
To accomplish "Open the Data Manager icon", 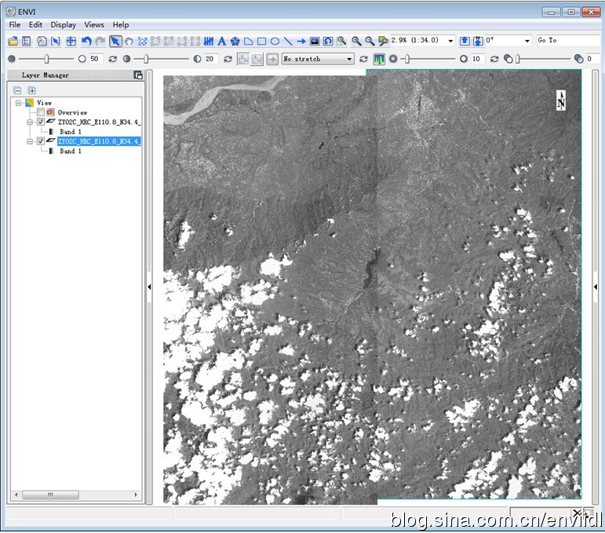I will point(26,41).
